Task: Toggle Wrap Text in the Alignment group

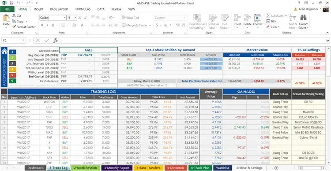Action: pyautogui.click(x=131, y=18)
